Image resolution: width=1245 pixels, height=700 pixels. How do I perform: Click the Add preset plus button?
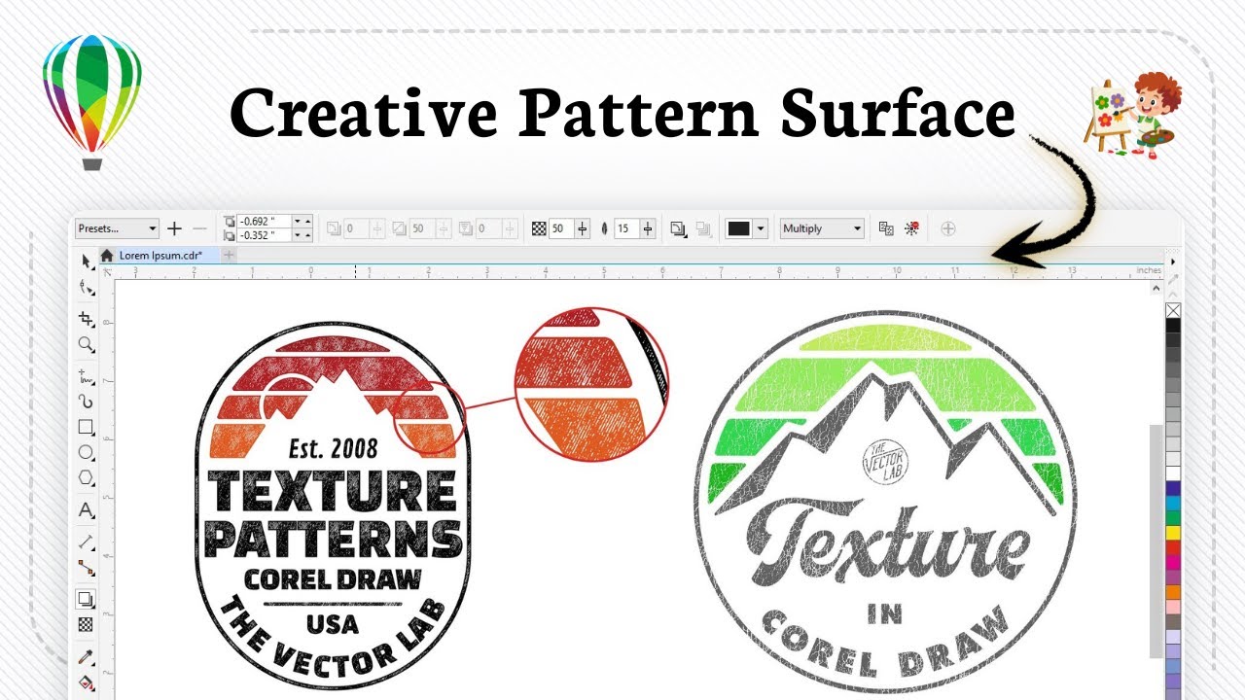pyautogui.click(x=174, y=228)
